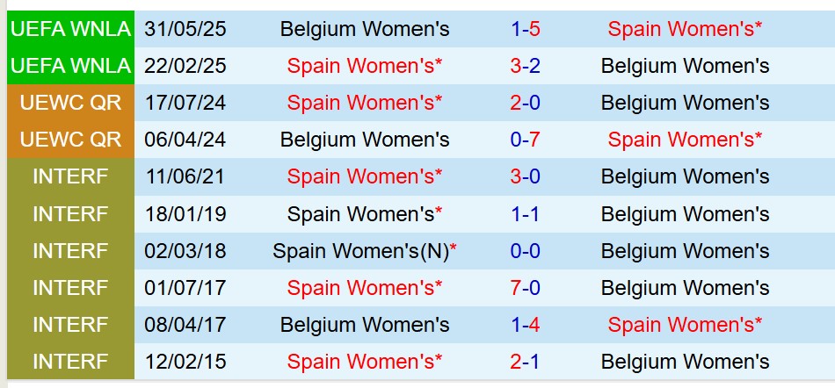The image size is (835, 388).
Task: Click the 1-5 score link
Action: pyautogui.click(x=525, y=29)
